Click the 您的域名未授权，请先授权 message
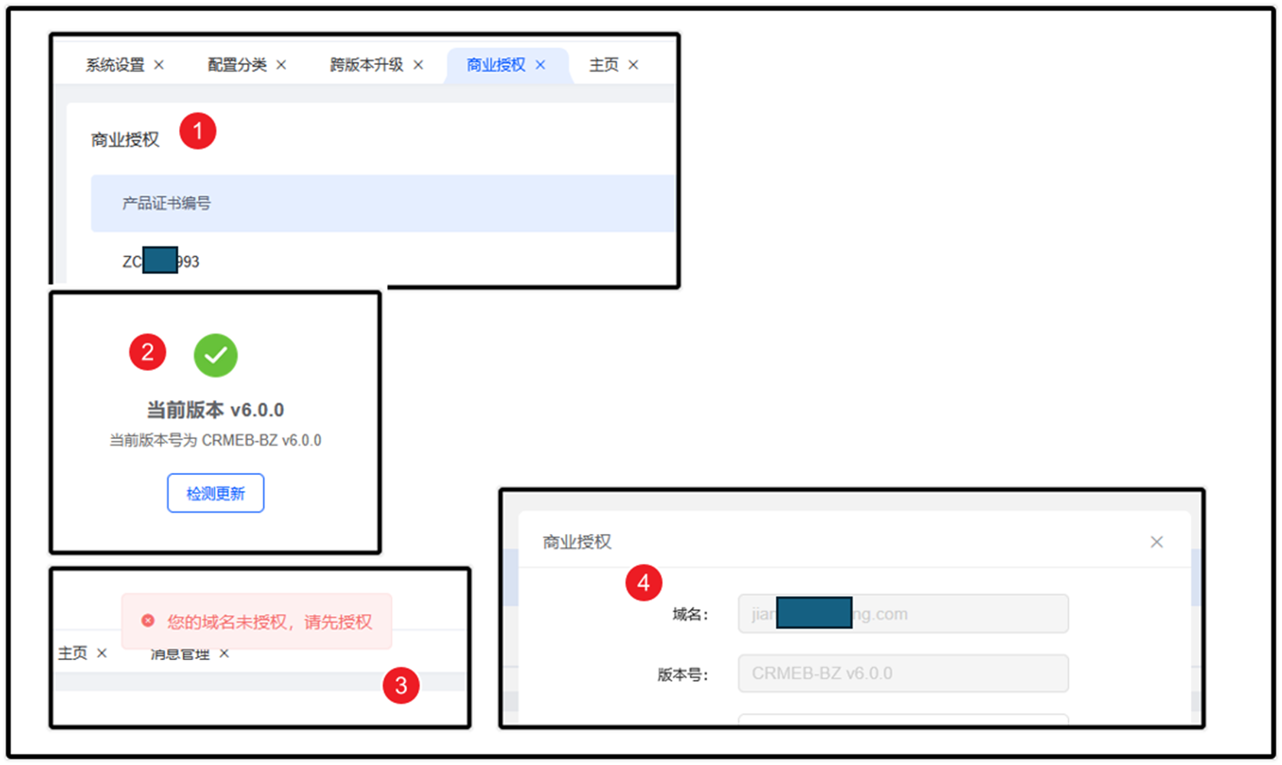 pyautogui.click(x=269, y=622)
